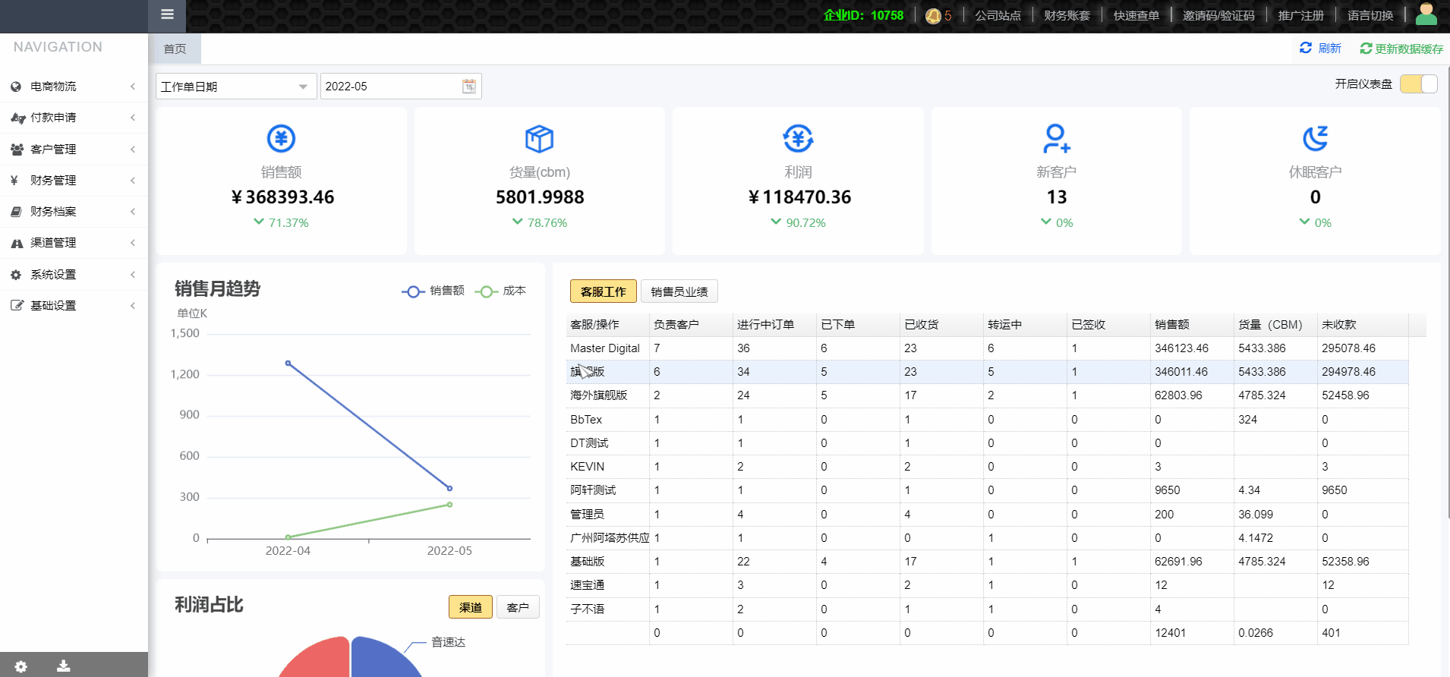Image resolution: width=1450 pixels, height=677 pixels.
Task: Click the new customer icon
Action: click(1056, 139)
